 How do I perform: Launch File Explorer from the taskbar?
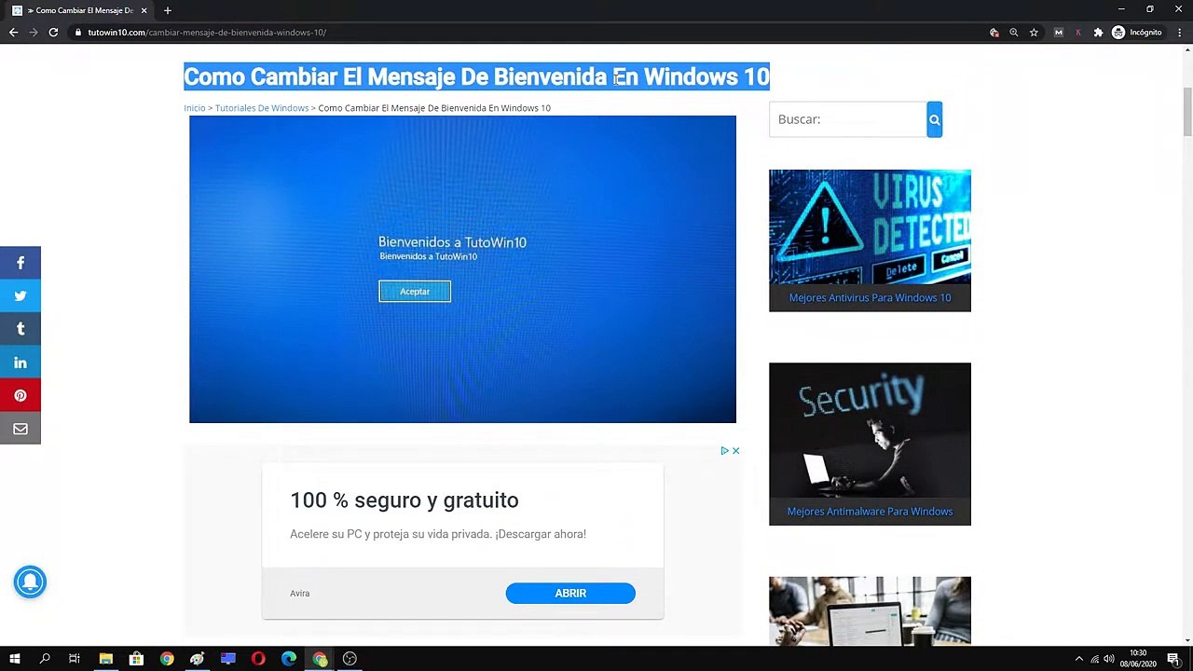105,659
